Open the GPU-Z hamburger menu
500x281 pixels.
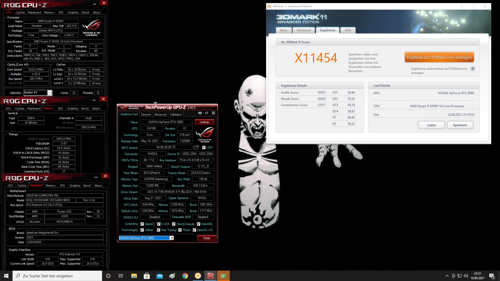pyautogui.click(x=213, y=113)
